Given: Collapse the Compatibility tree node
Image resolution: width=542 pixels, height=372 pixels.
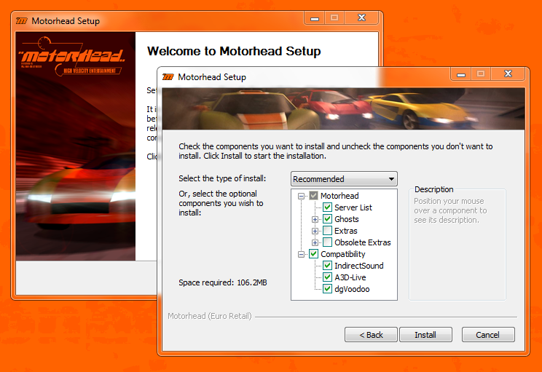Looking at the screenshot, I should click(302, 254).
